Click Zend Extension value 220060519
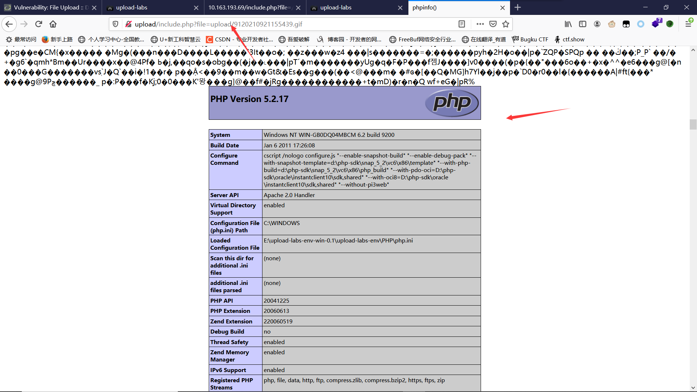 (371, 321)
